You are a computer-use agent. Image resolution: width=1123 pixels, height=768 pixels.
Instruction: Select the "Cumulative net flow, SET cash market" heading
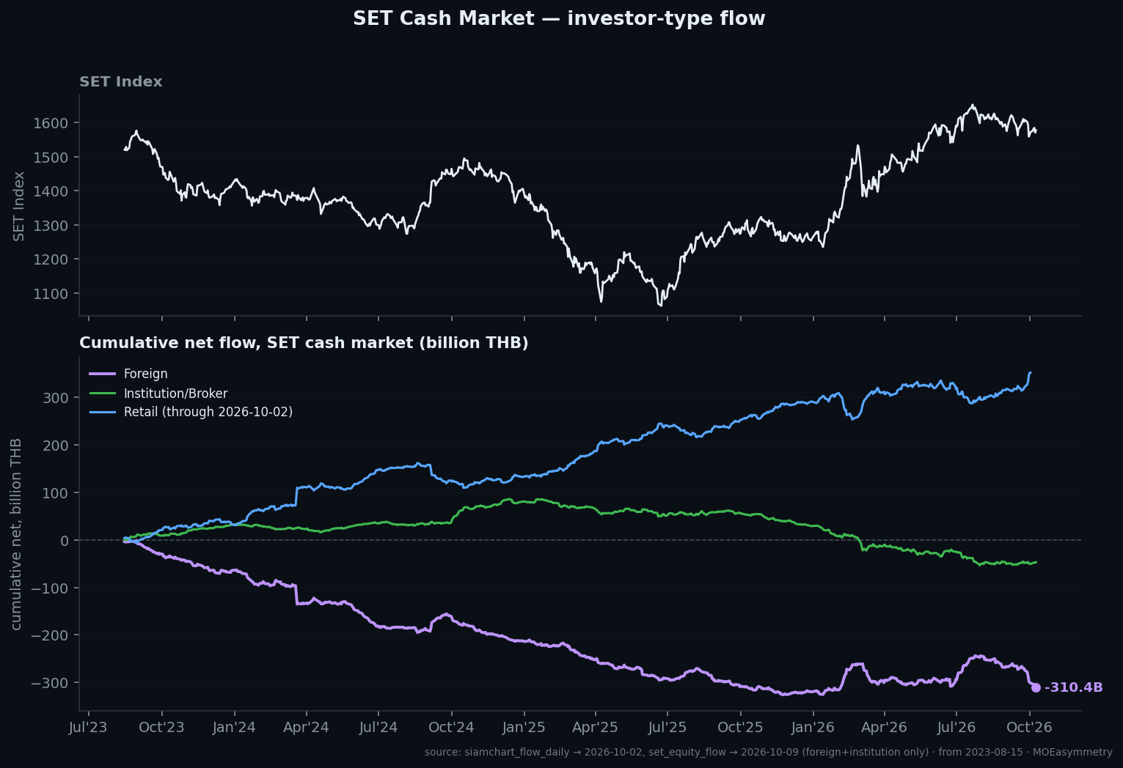coord(304,343)
